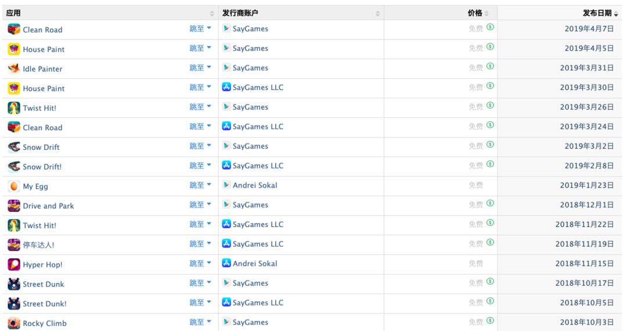Viewport: 627px width, 331px height.
Task: Open 跳至 dropdown in the 2018年11月22日 row
Action: (x=200, y=224)
